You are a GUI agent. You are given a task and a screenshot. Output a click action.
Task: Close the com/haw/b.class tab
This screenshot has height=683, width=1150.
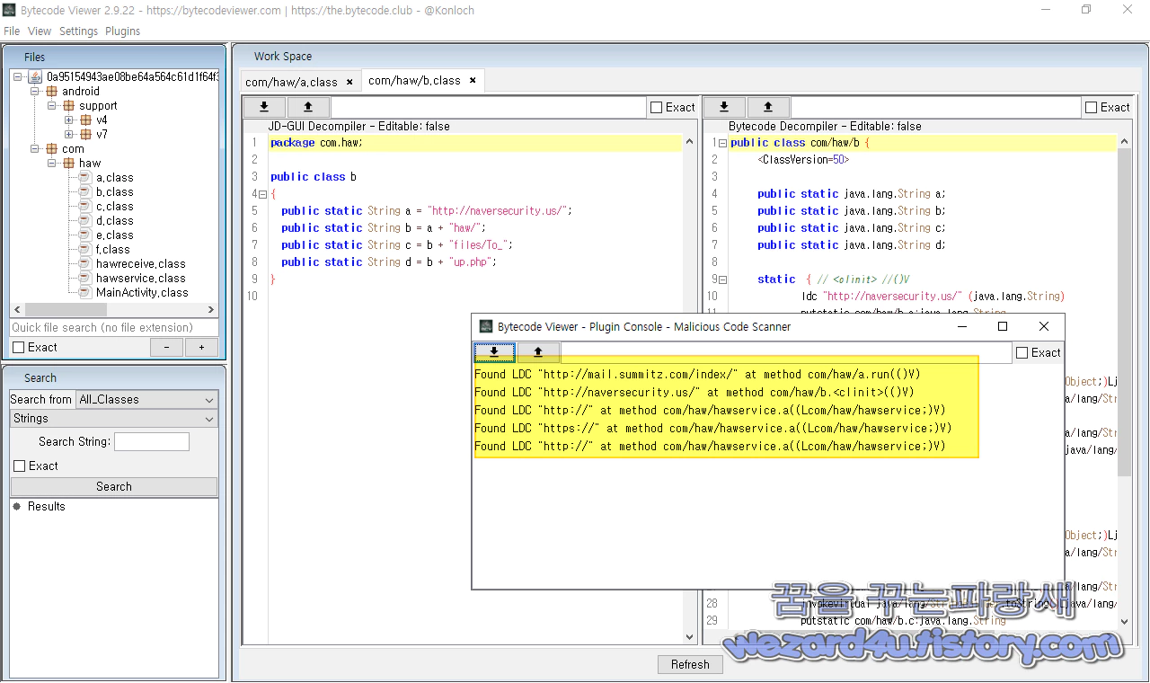coord(473,81)
